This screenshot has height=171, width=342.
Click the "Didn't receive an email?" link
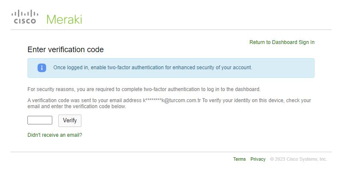[54, 135]
